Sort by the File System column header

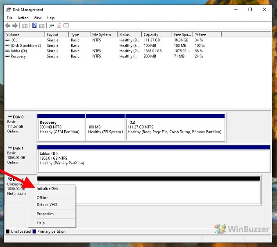coord(104,34)
